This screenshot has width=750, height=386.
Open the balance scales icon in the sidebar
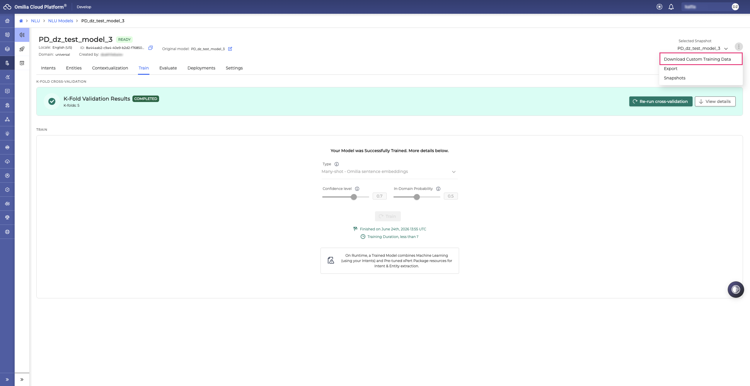click(x=7, y=217)
